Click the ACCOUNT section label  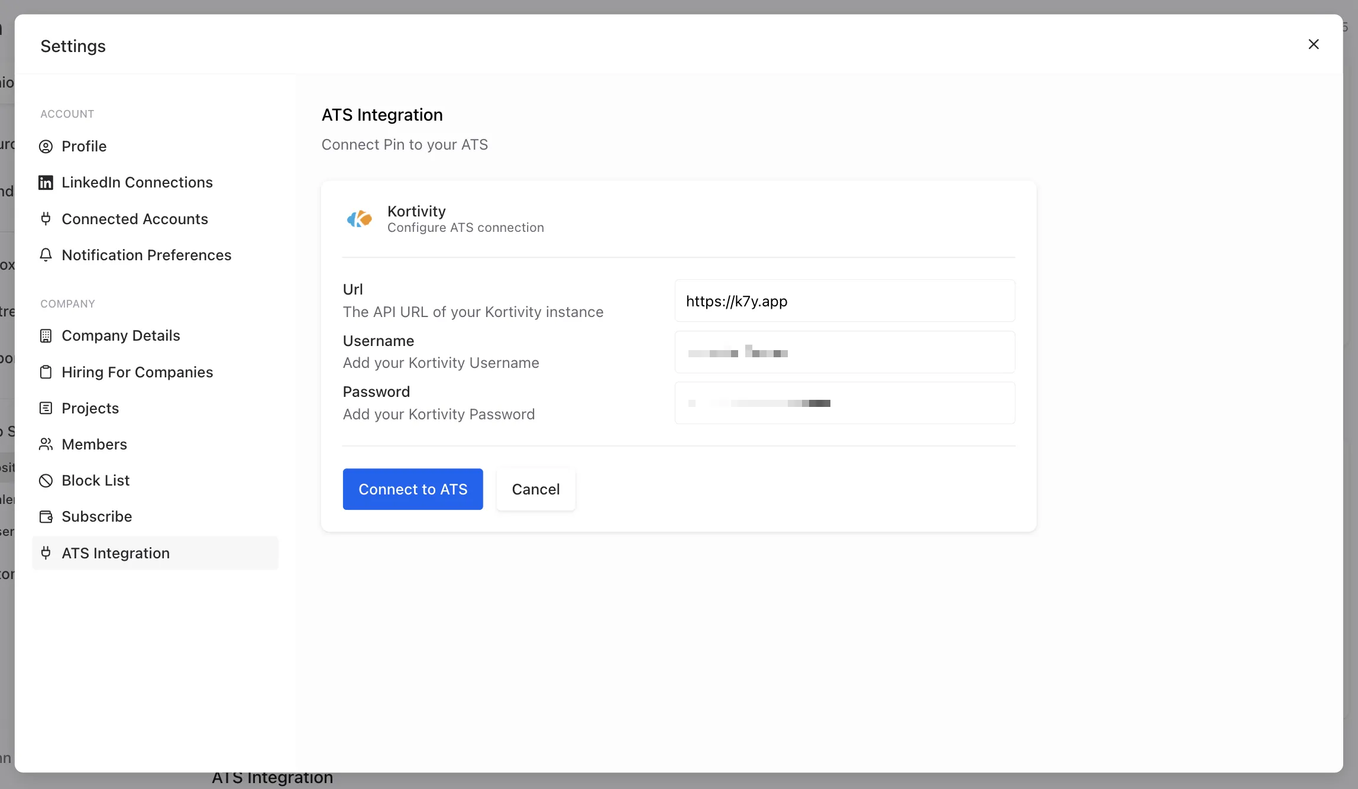click(67, 114)
